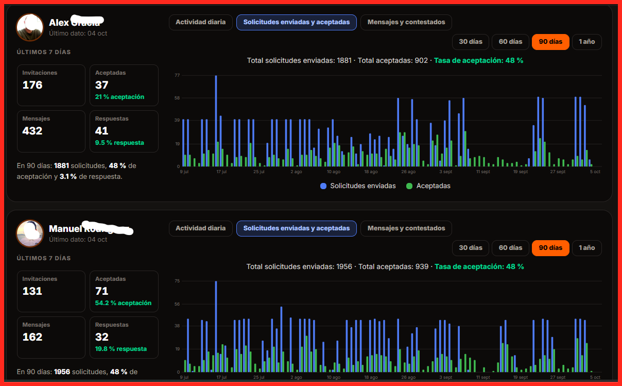Click Manuel's Mensajes card showing 162
Screen dimensions: 622x386
point(51,337)
